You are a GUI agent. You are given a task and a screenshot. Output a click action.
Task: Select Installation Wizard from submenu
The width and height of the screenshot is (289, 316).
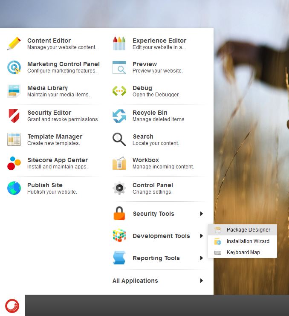pos(243,241)
